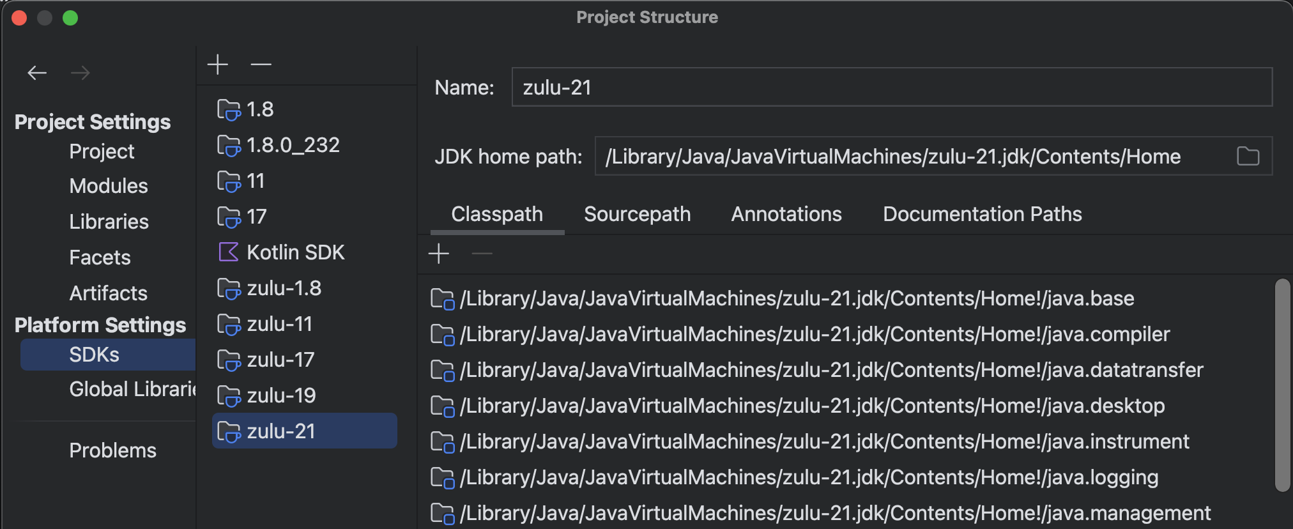Click the forward navigation arrow
Viewport: 1293px width, 529px height.
tap(80, 73)
